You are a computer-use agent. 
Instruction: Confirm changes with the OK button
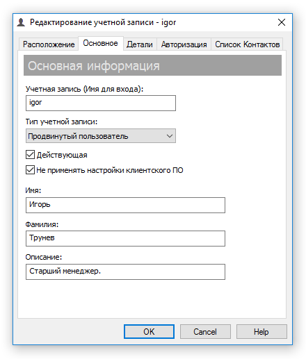[149, 331]
